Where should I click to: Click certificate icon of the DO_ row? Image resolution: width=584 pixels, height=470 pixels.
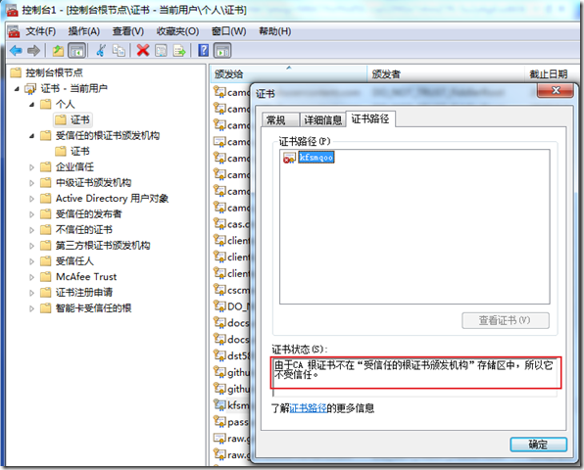219,305
